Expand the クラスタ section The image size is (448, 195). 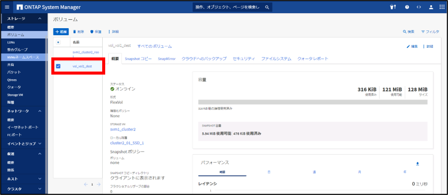pyautogui.click(x=40, y=189)
